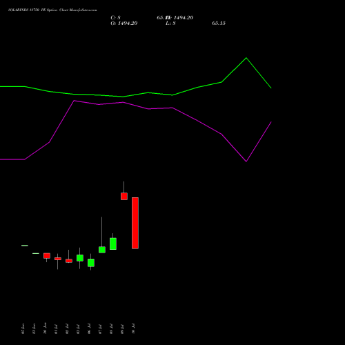Click the green candle body for 07 Jul
345x345 pixels.
click(x=102, y=250)
